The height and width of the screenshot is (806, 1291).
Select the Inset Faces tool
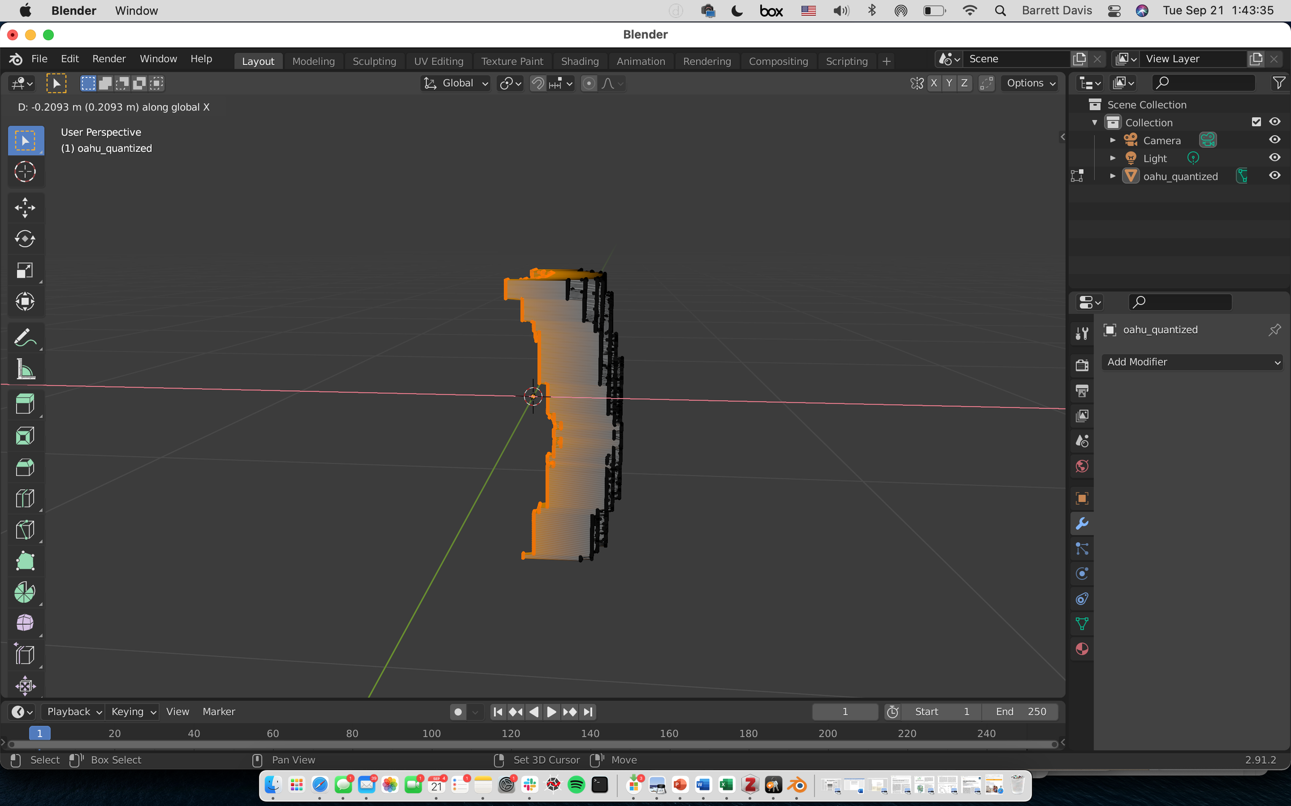coord(25,436)
